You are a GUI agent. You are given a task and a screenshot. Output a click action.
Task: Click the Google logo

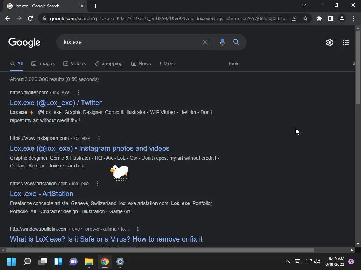point(24,43)
